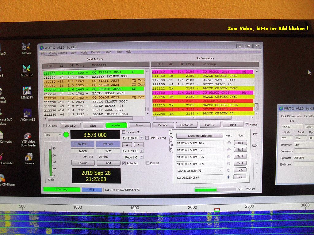
Task: Open the Decode menu
Action: [x=96, y=52]
